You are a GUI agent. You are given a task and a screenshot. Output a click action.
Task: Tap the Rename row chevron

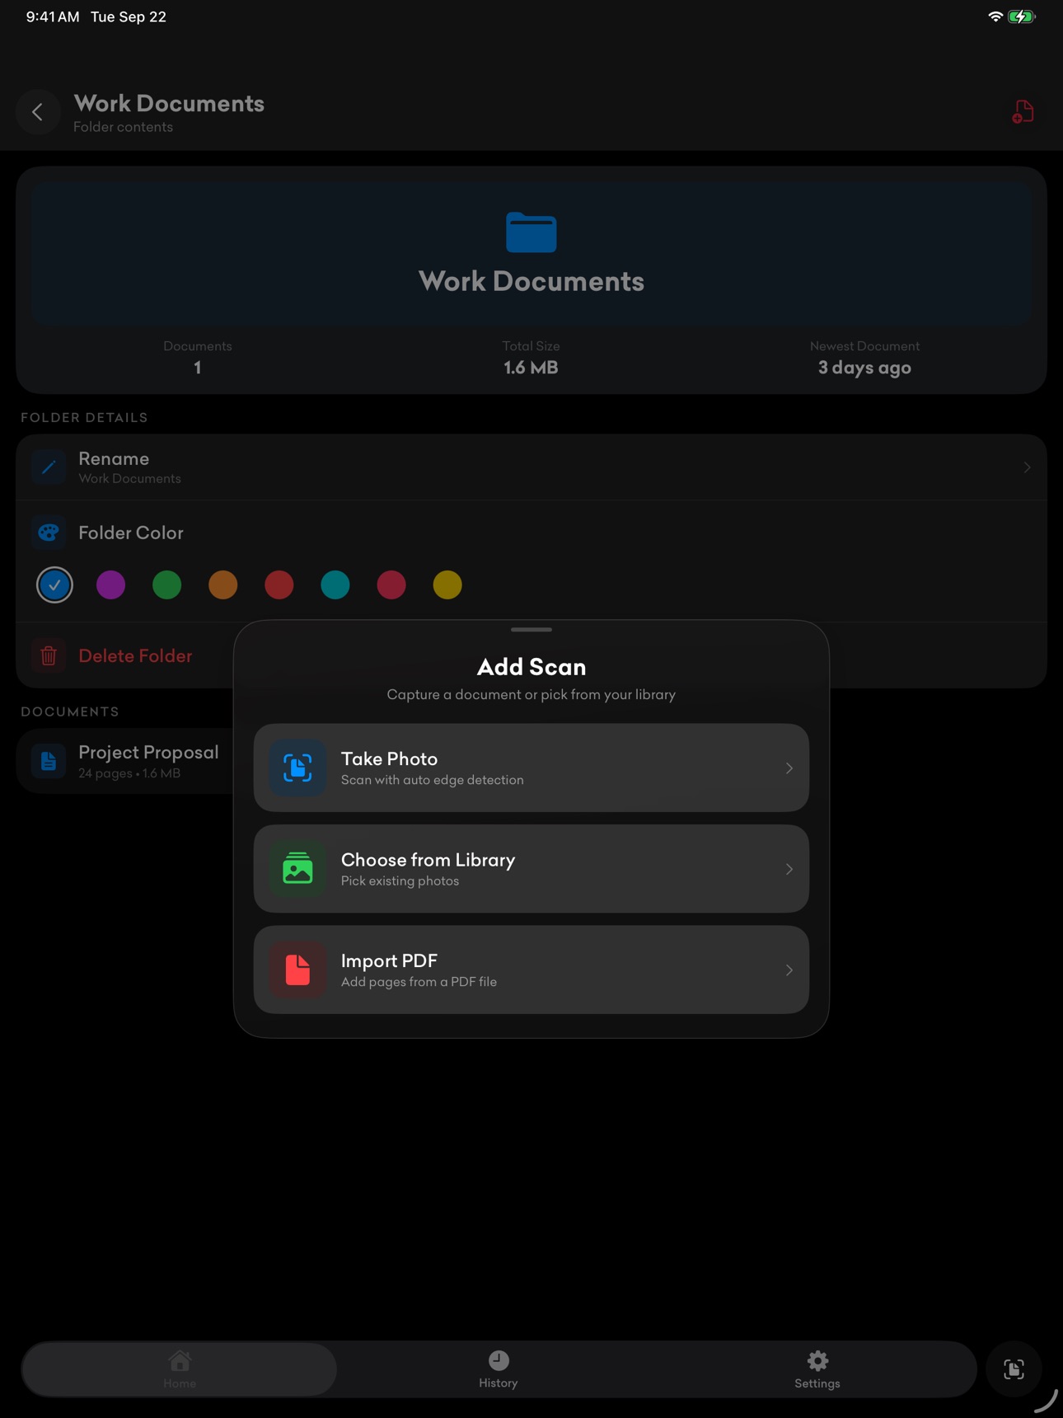pos(1027,467)
